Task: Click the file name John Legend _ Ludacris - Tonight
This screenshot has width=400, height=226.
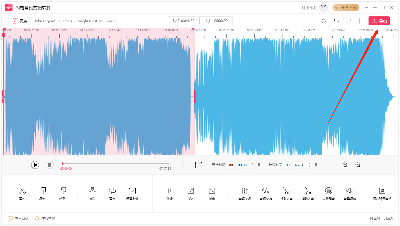Action: pos(77,21)
